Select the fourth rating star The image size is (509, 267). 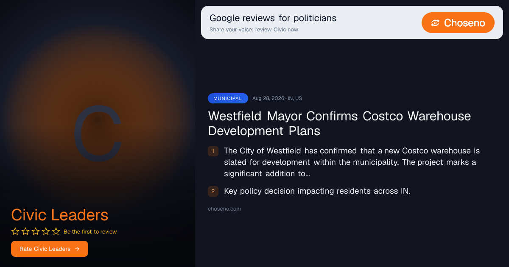coord(46,231)
